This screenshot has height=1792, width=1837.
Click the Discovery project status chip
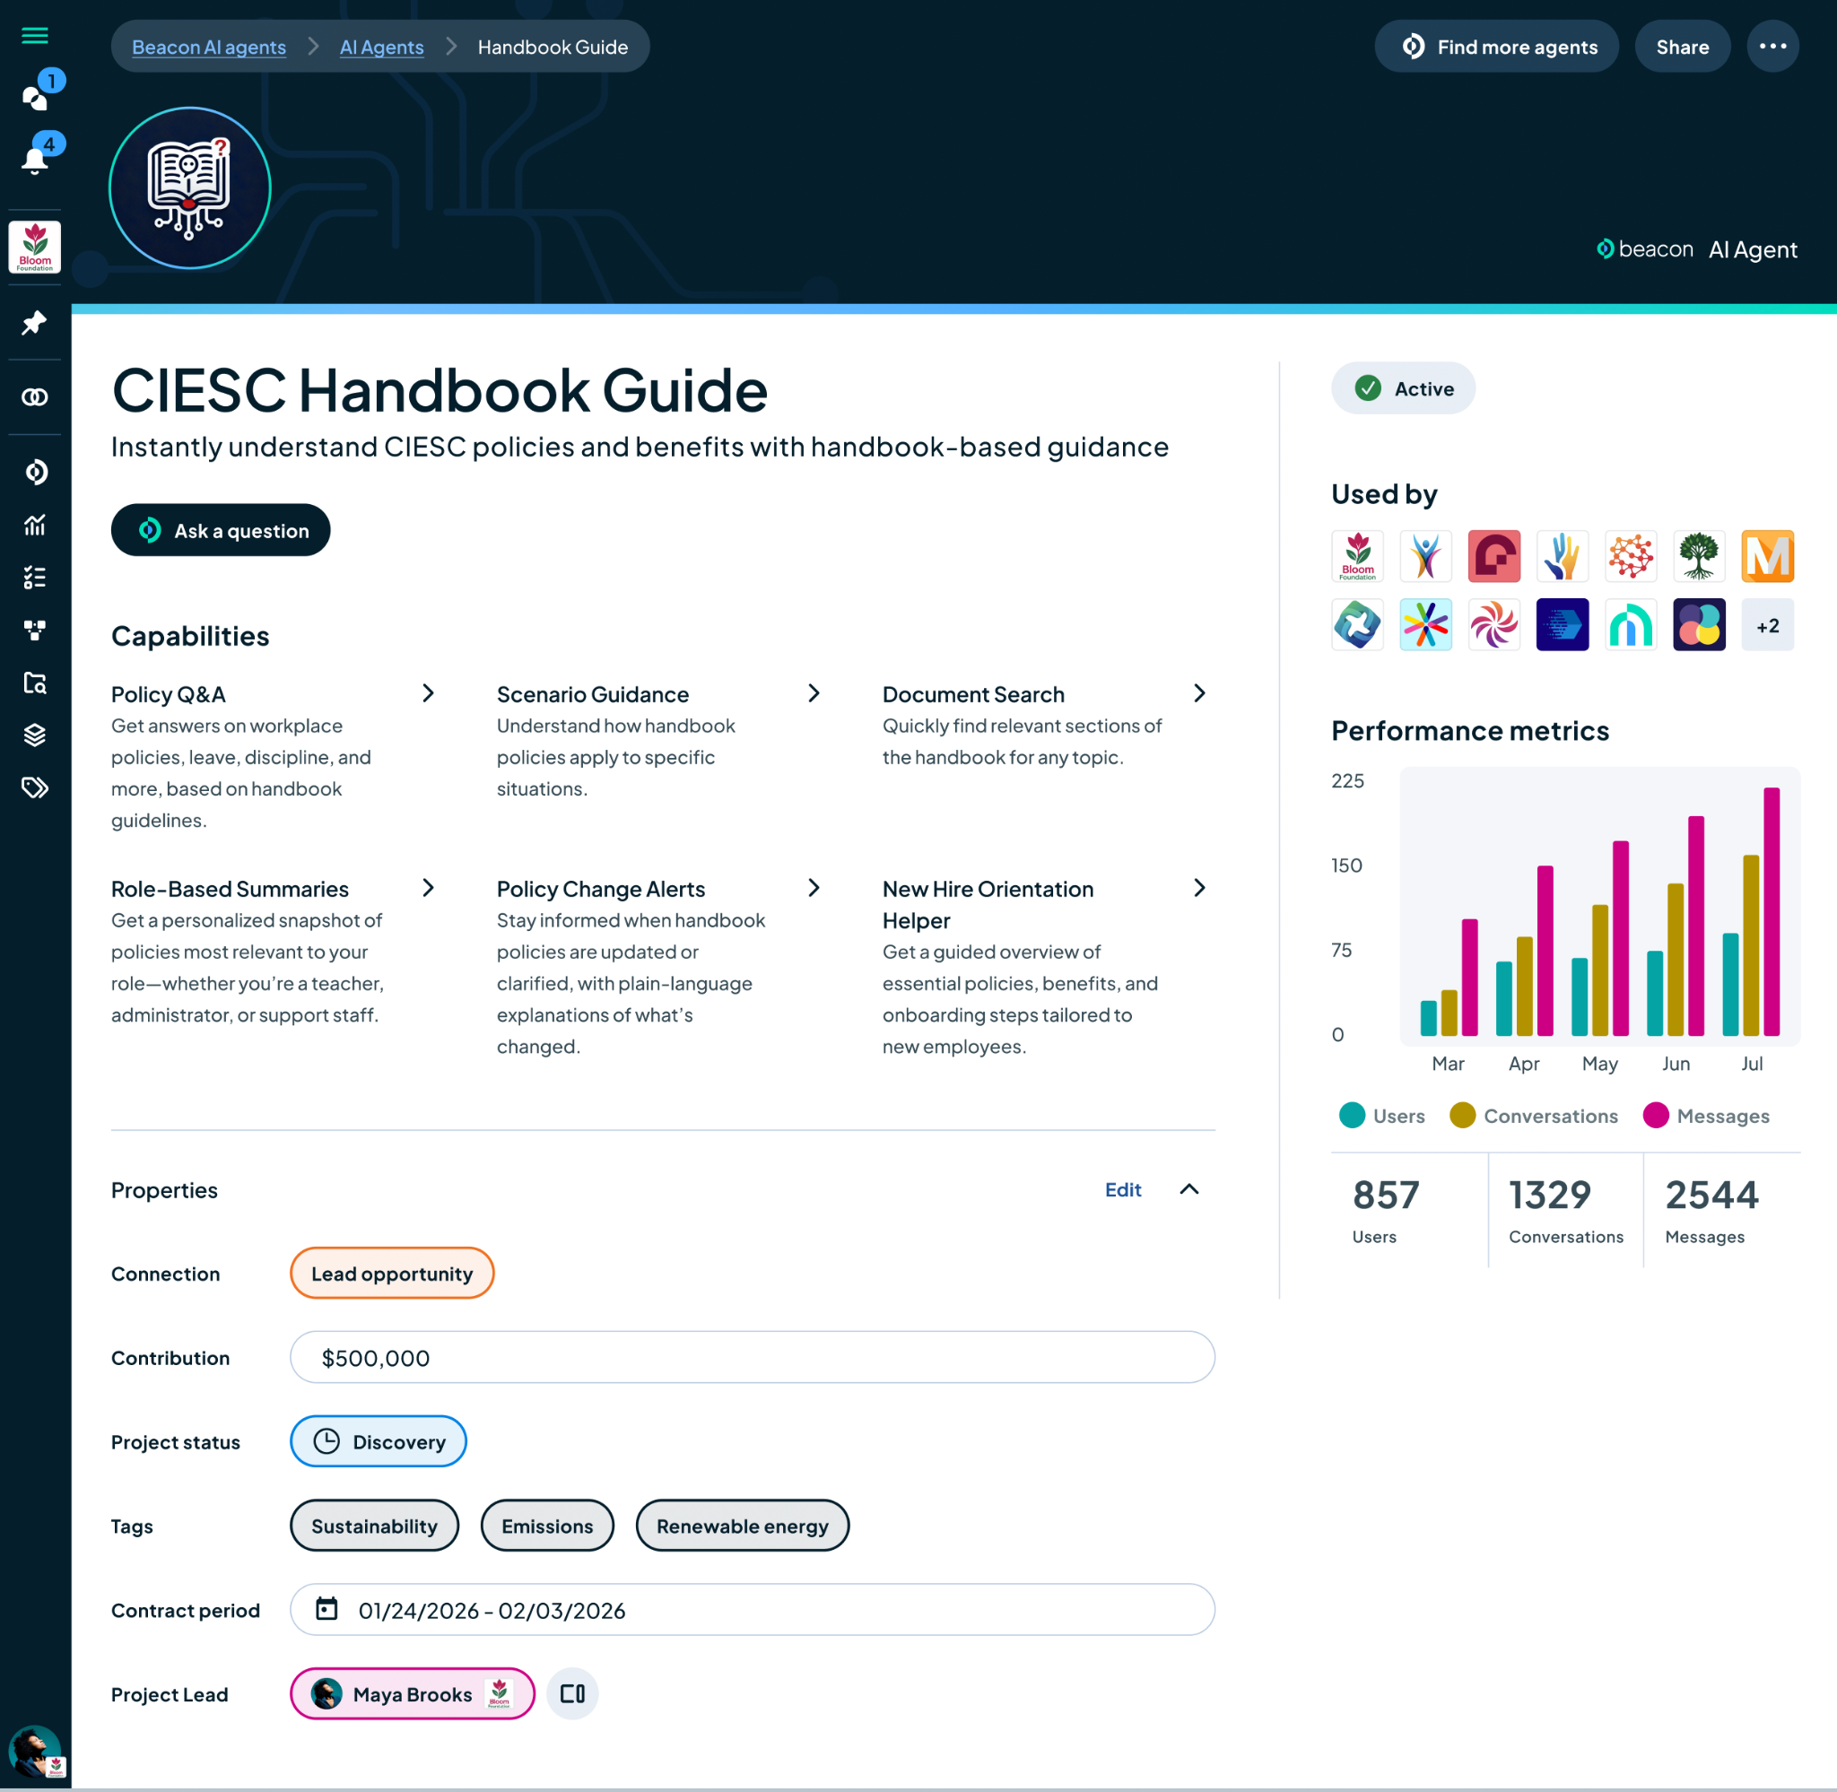click(379, 1442)
